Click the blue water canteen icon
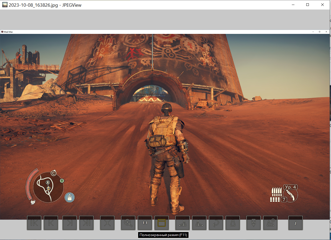 [70, 198]
